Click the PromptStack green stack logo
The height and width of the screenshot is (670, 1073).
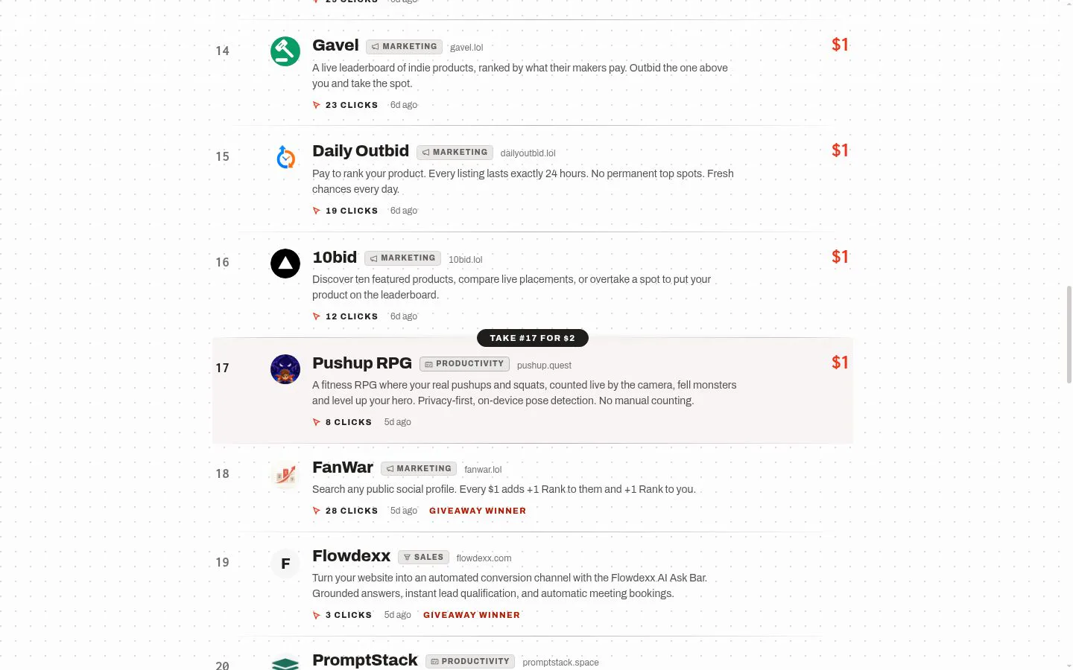[285, 662]
